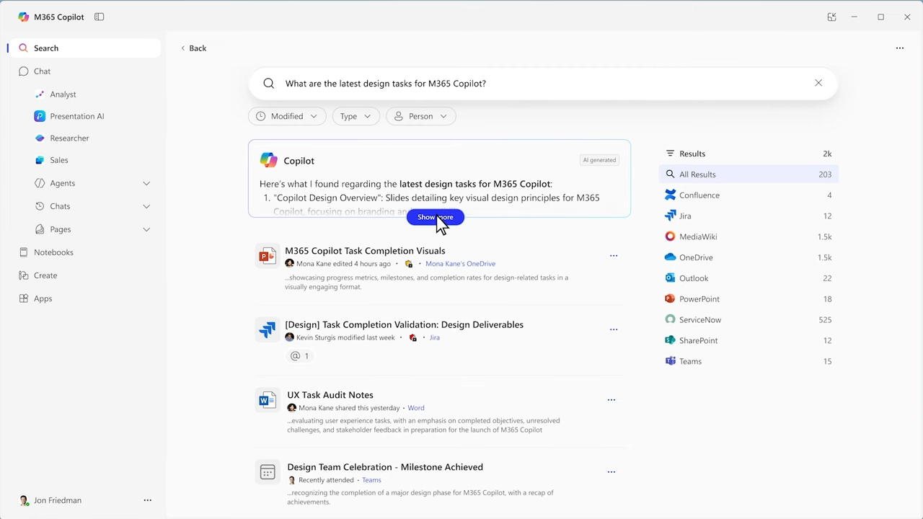The height and width of the screenshot is (519, 923).
Task: Toggle the Confluence source filter
Action: click(x=699, y=195)
